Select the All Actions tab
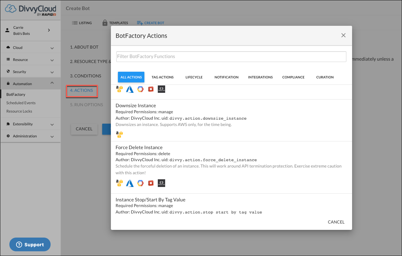The width and height of the screenshot is (402, 256). [131, 77]
